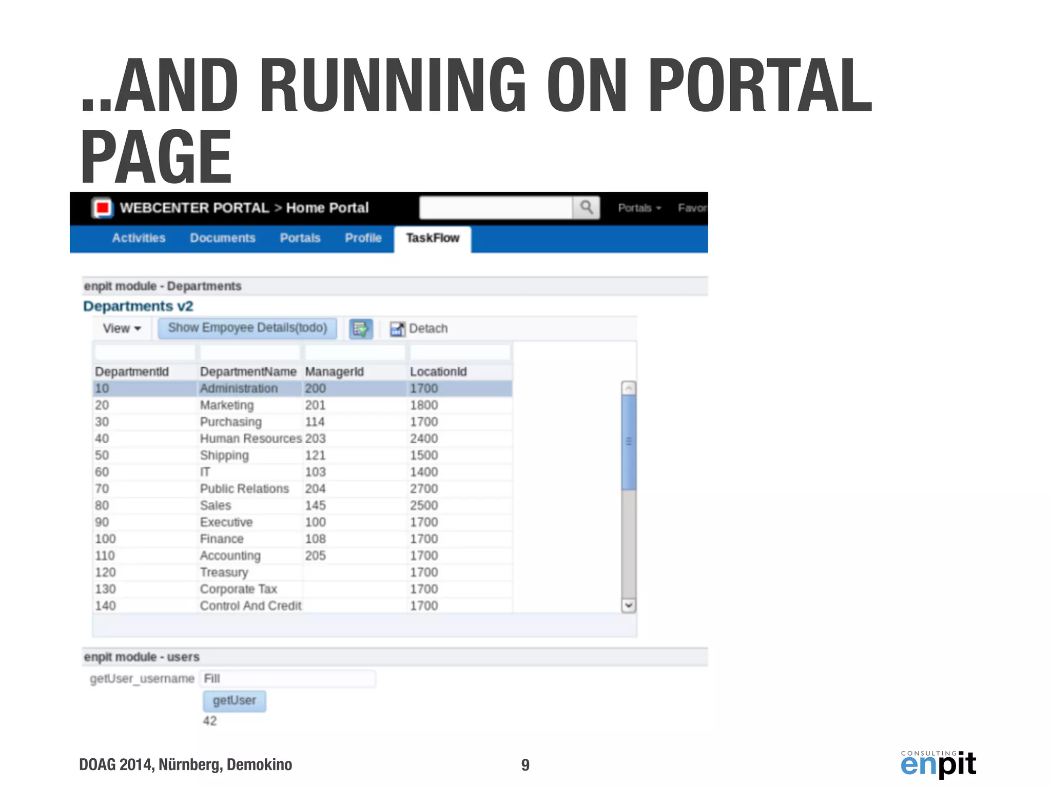Switch to the Portals navigation tab
Viewport: 1051px width, 788px height.
click(300, 238)
